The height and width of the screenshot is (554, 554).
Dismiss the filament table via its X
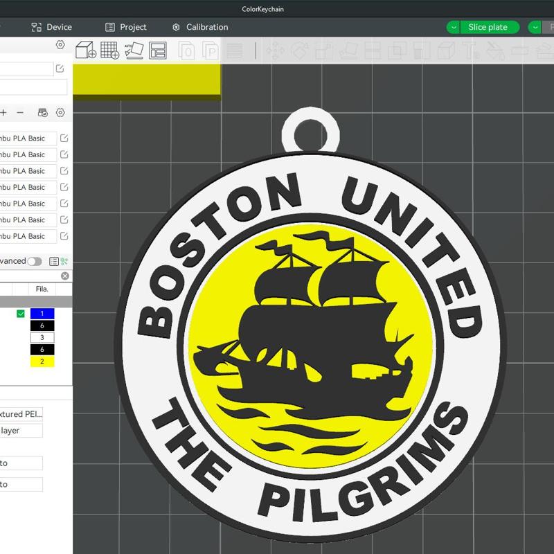[65, 275]
